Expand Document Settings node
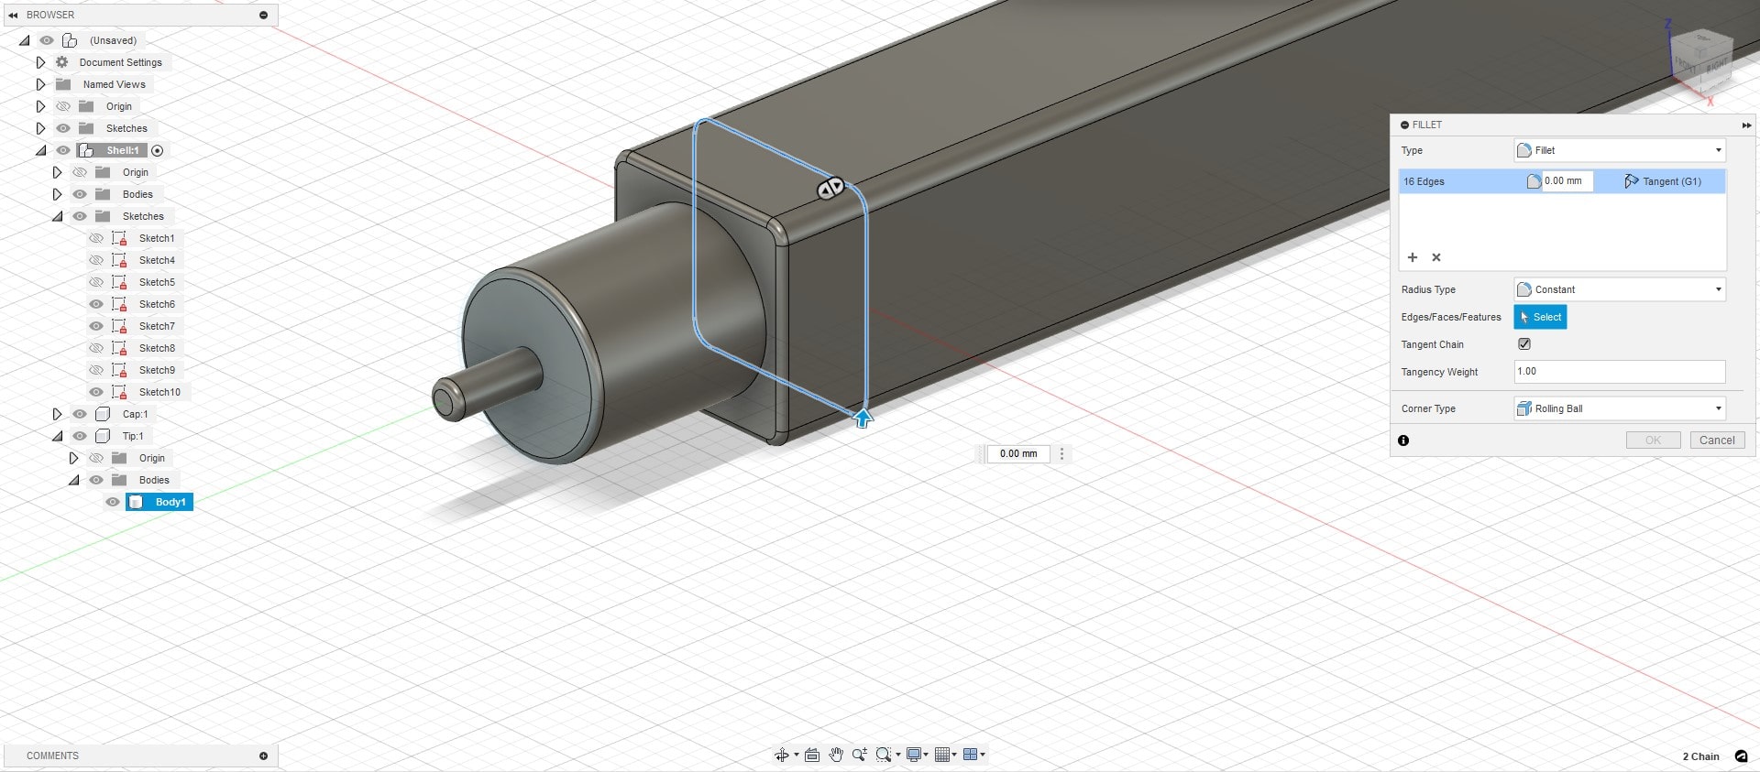 (40, 62)
